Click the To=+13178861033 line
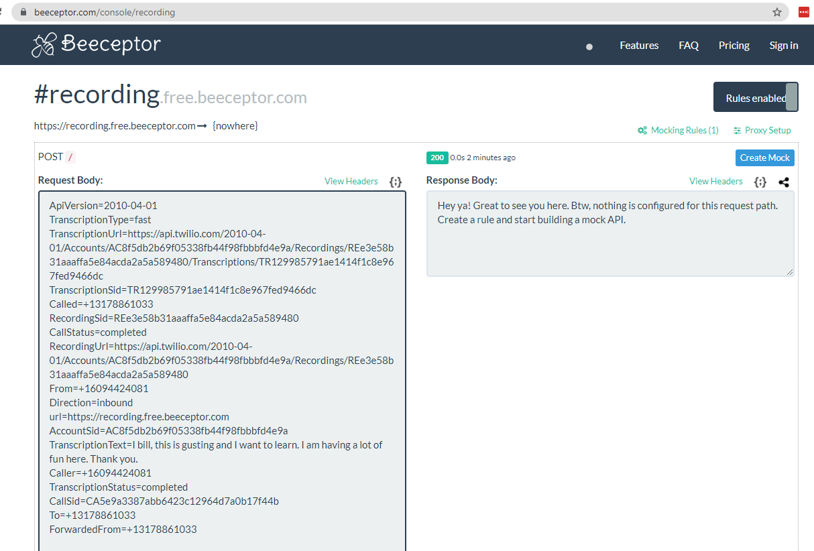The image size is (814, 551). tap(93, 515)
